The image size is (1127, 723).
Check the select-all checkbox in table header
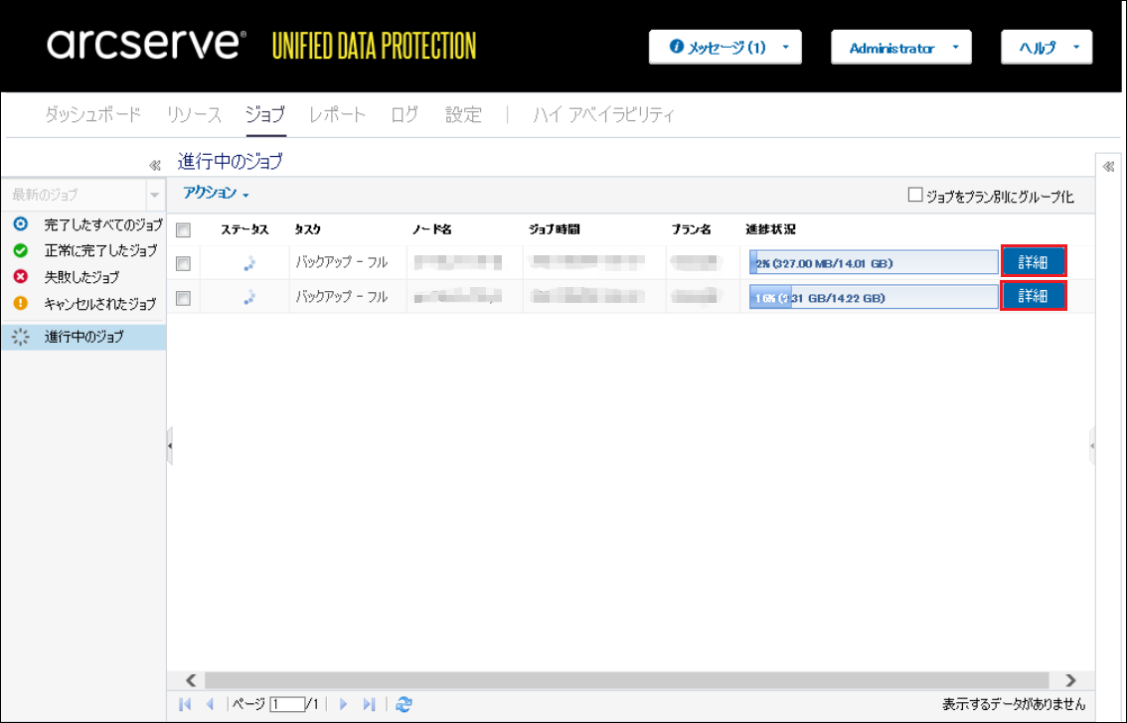(183, 230)
